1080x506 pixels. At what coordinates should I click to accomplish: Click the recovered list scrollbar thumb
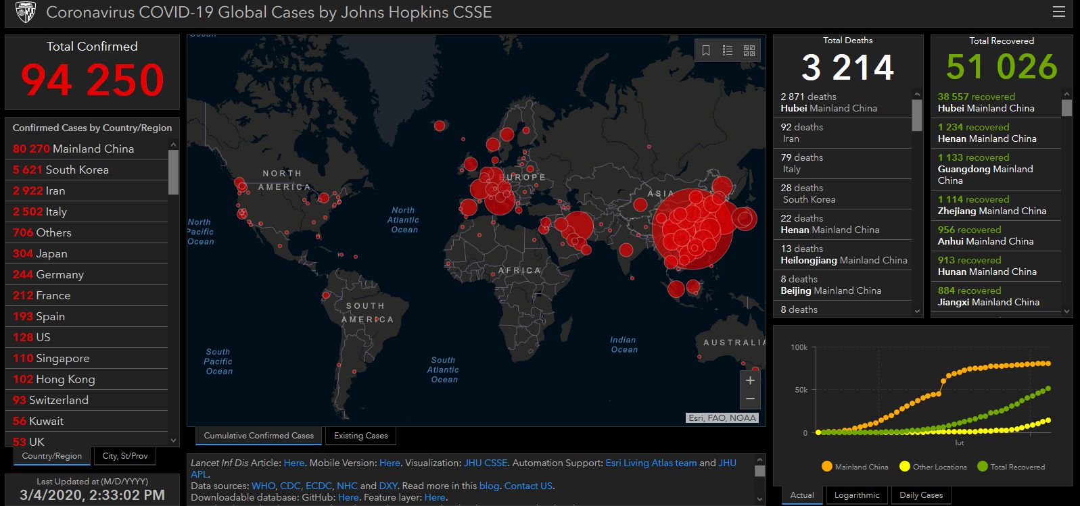pos(1066,108)
